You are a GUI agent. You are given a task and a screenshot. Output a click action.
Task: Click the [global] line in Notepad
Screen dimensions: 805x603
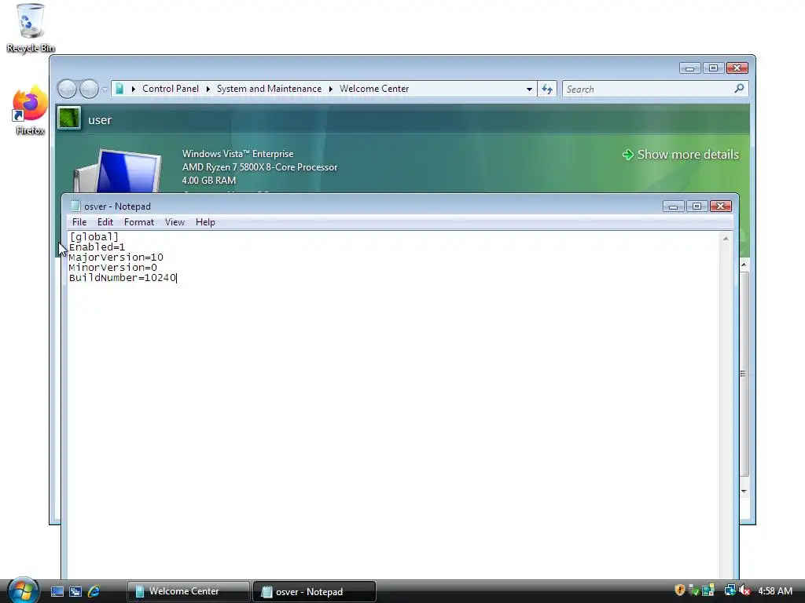pyautogui.click(x=94, y=237)
